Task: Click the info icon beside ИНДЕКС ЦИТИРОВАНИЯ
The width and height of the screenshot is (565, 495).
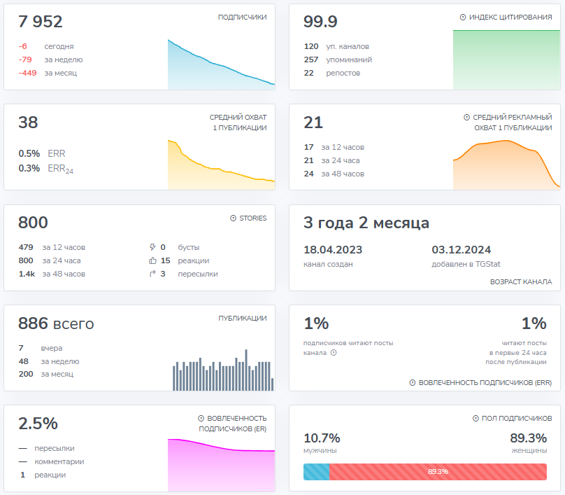Action: 463,18
